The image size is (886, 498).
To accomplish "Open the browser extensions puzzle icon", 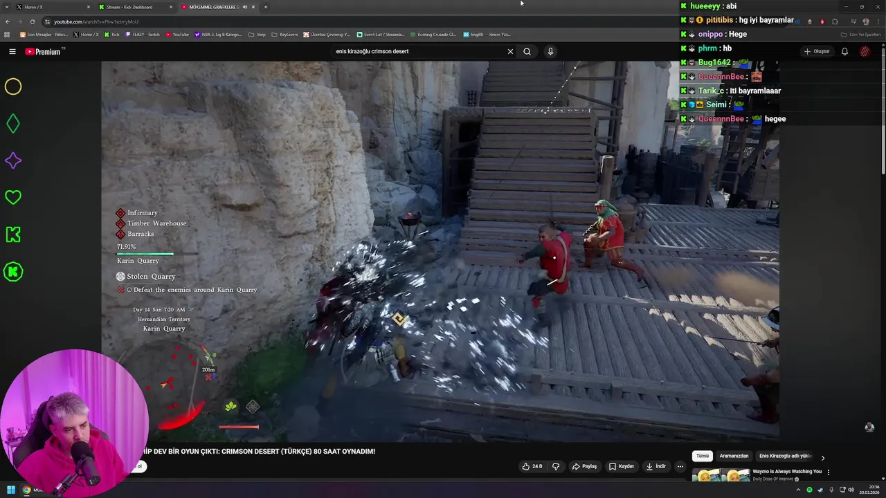I will (x=835, y=21).
